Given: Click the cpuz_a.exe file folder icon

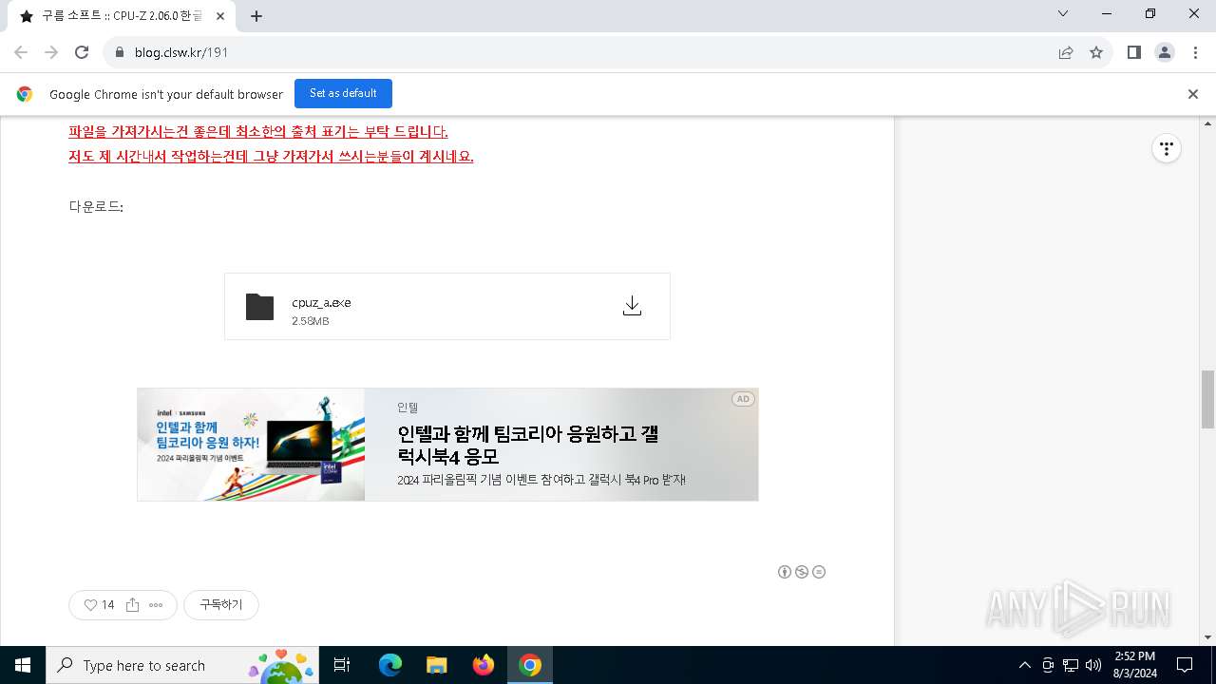Looking at the screenshot, I should 259,306.
